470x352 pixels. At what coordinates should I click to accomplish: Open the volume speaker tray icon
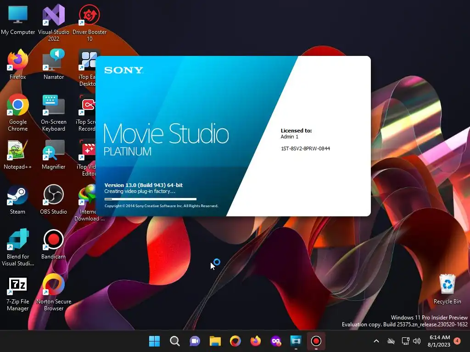[417, 341]
